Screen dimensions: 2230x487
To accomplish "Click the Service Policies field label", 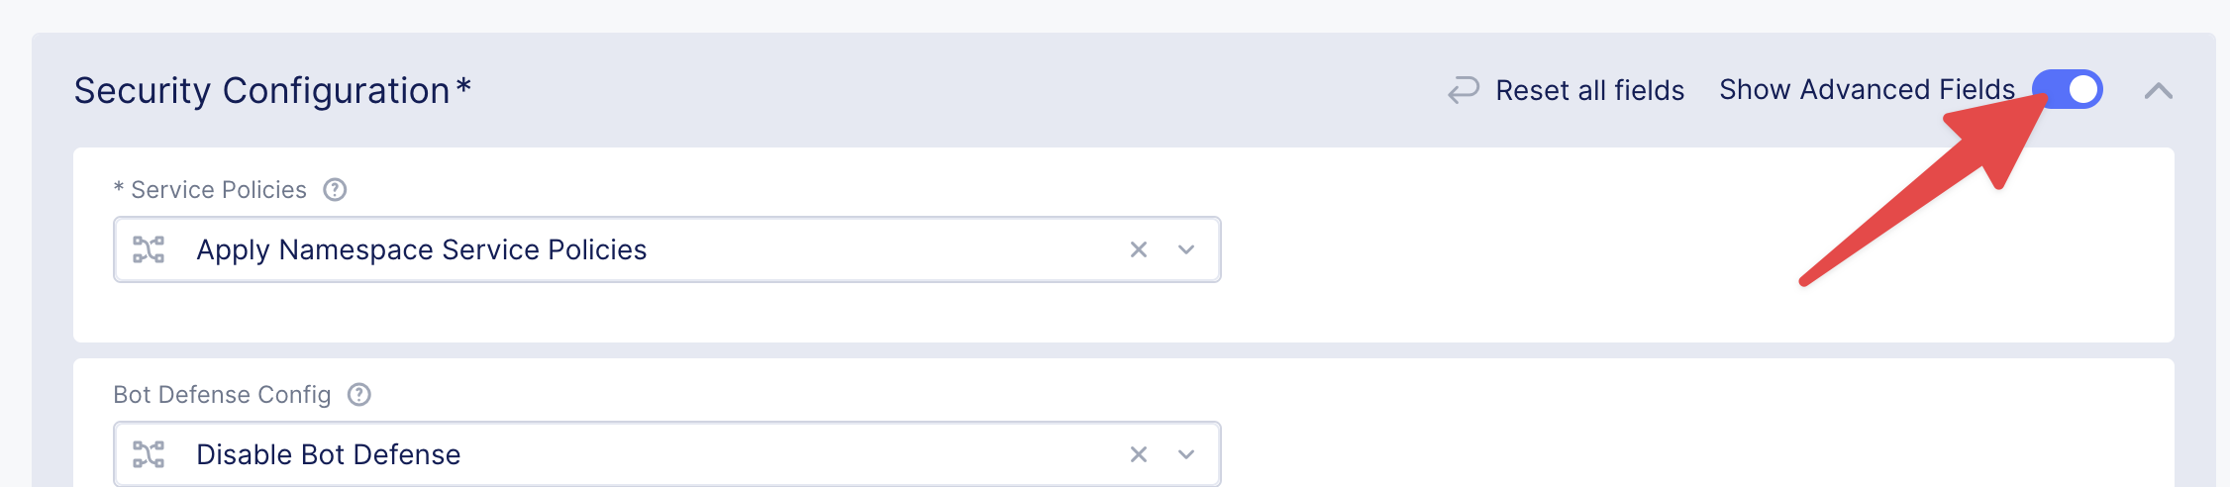I will 219,190.
